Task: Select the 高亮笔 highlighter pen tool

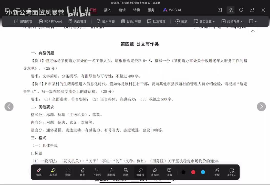Action: pyautogui.click(x=53, y=172)
